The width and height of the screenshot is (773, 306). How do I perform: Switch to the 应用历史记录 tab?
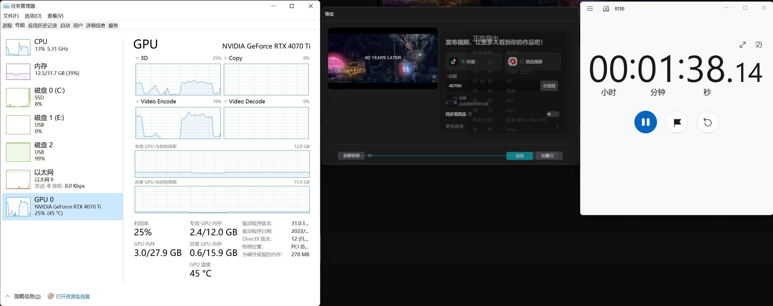tap(43, 25)
